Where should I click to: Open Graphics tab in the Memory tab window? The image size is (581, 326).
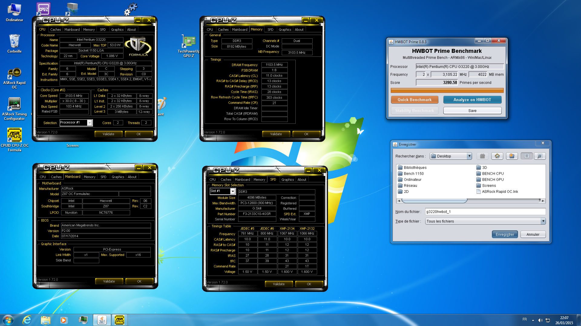tap(285, 30)
